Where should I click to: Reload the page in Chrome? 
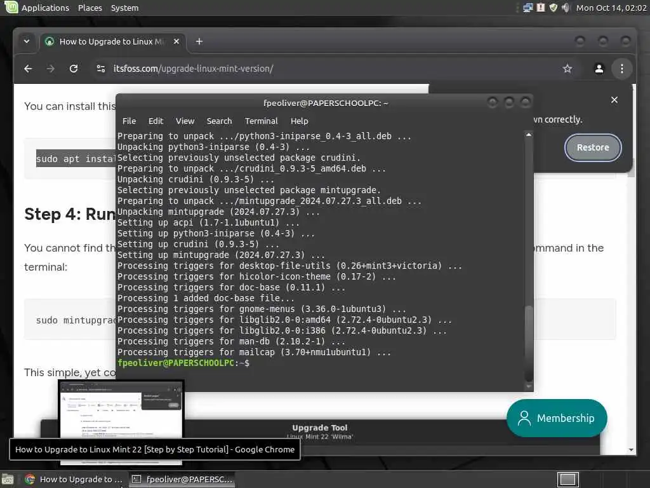(74, 69)
